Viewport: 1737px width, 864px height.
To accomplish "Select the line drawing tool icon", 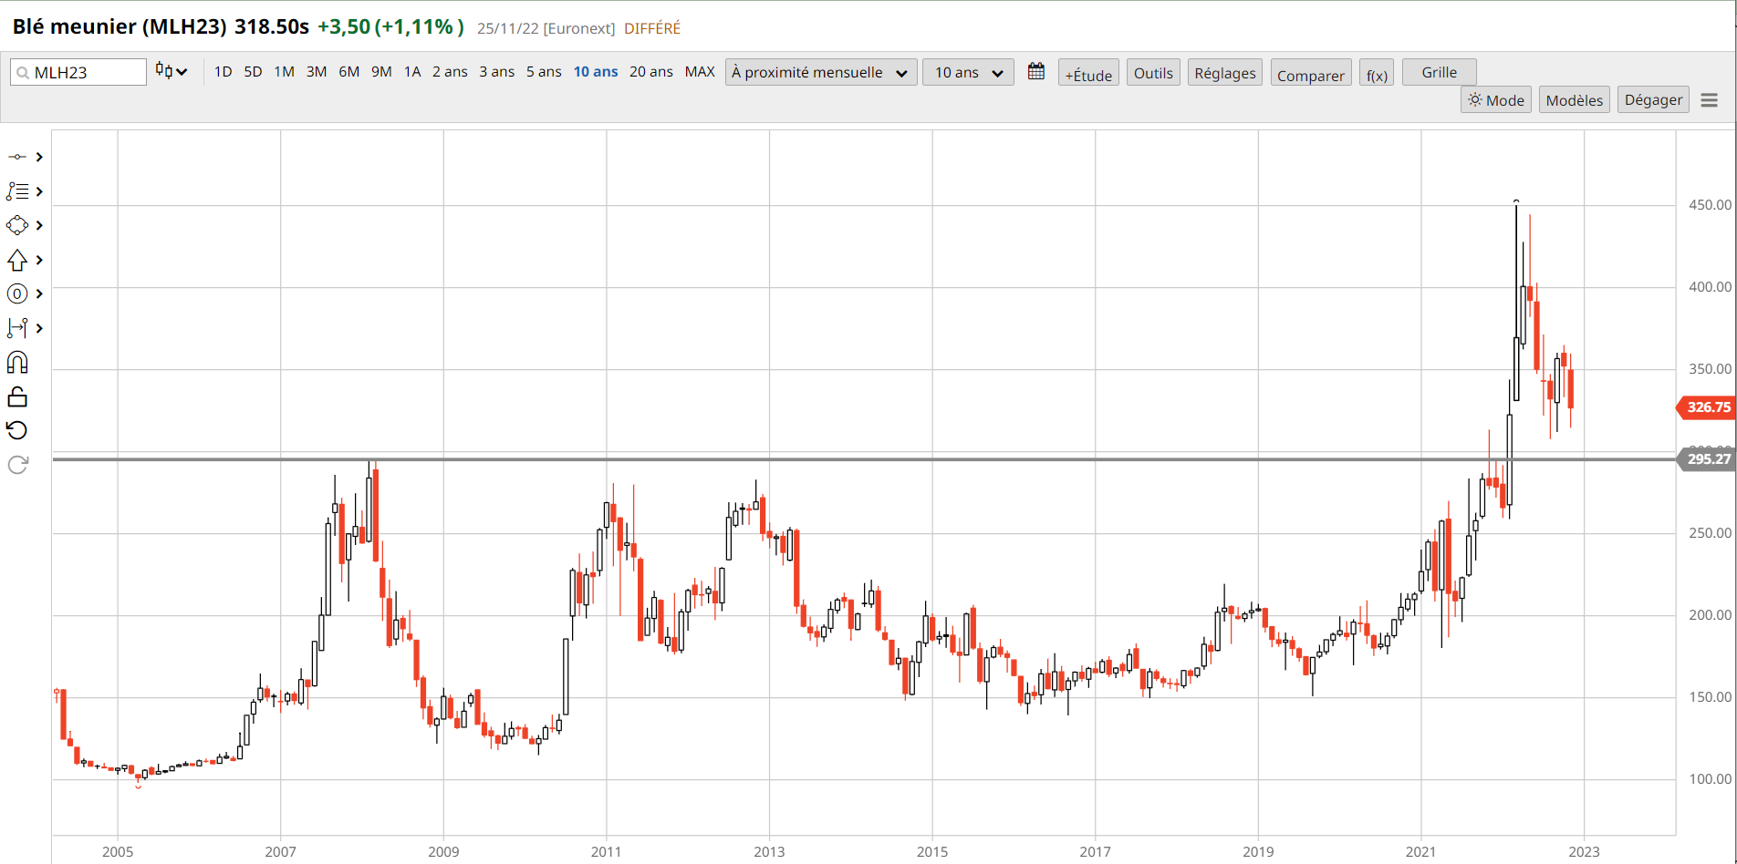I will [17, 157].
